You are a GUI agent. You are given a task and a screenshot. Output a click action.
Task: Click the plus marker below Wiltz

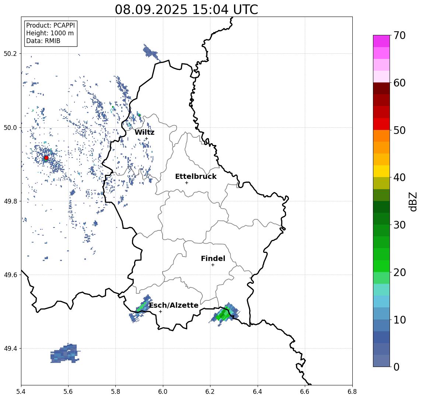tap(146, 139)
